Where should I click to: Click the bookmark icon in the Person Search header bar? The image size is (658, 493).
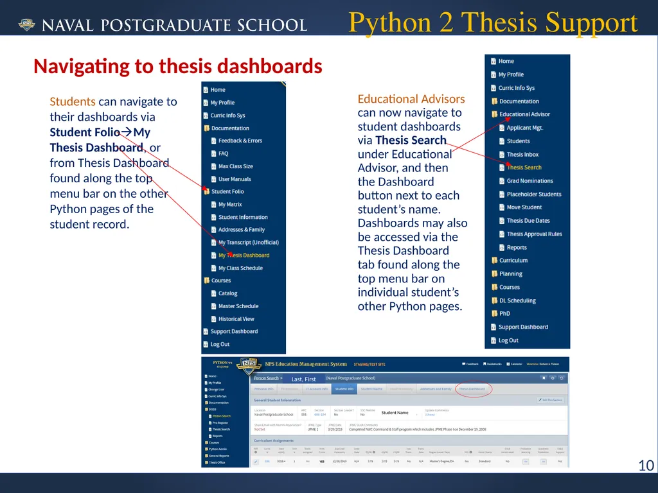pyautogui.click(x=544, y=378)
